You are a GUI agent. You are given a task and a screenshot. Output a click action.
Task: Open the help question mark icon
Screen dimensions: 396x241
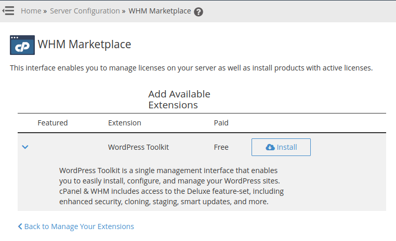[199, 12]
